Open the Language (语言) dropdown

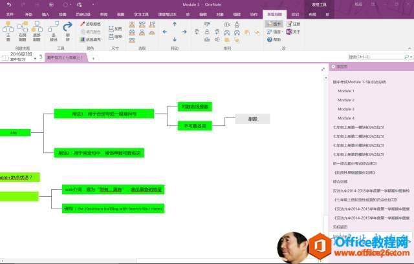(x=274, y=32)
